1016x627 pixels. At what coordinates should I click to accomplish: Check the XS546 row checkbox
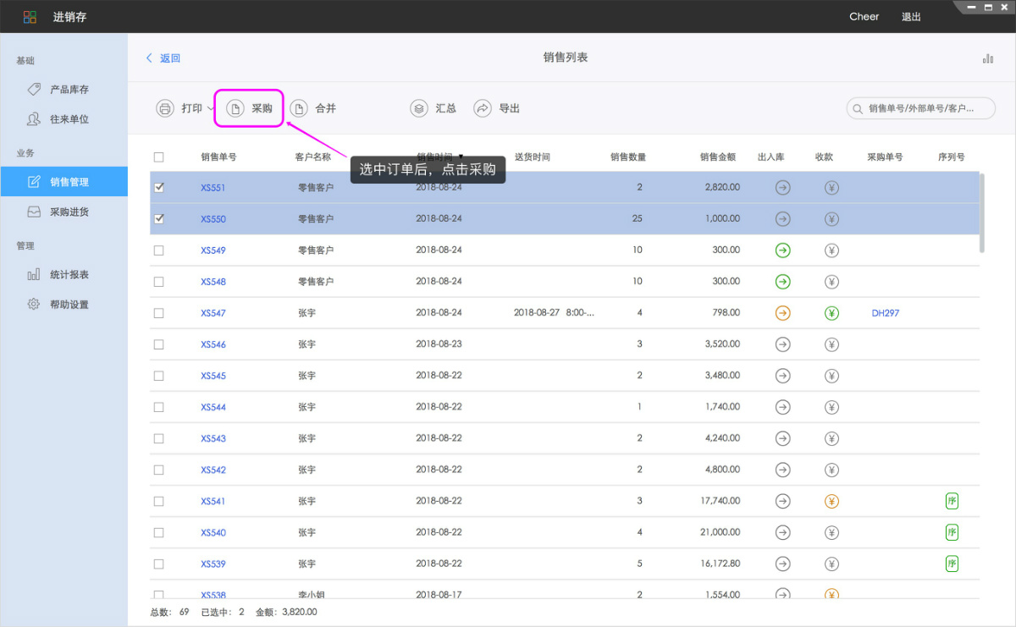158,344
